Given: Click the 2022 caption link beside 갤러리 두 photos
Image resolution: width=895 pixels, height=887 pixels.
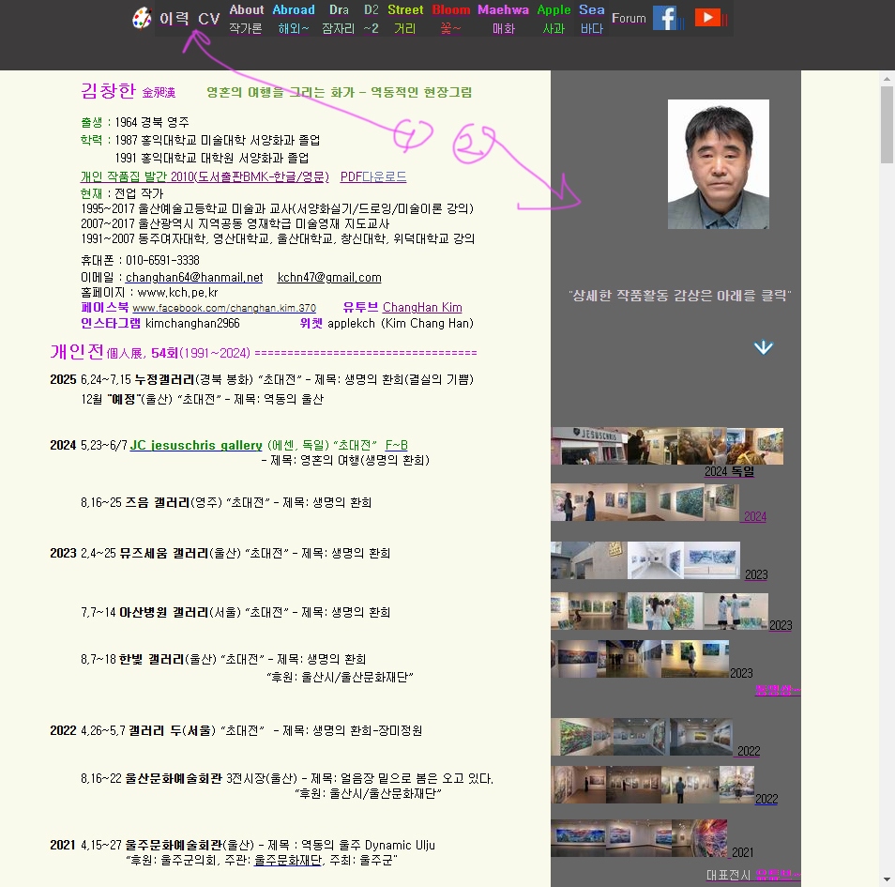Looking at the screenshot, I should (x=749, y=751).
